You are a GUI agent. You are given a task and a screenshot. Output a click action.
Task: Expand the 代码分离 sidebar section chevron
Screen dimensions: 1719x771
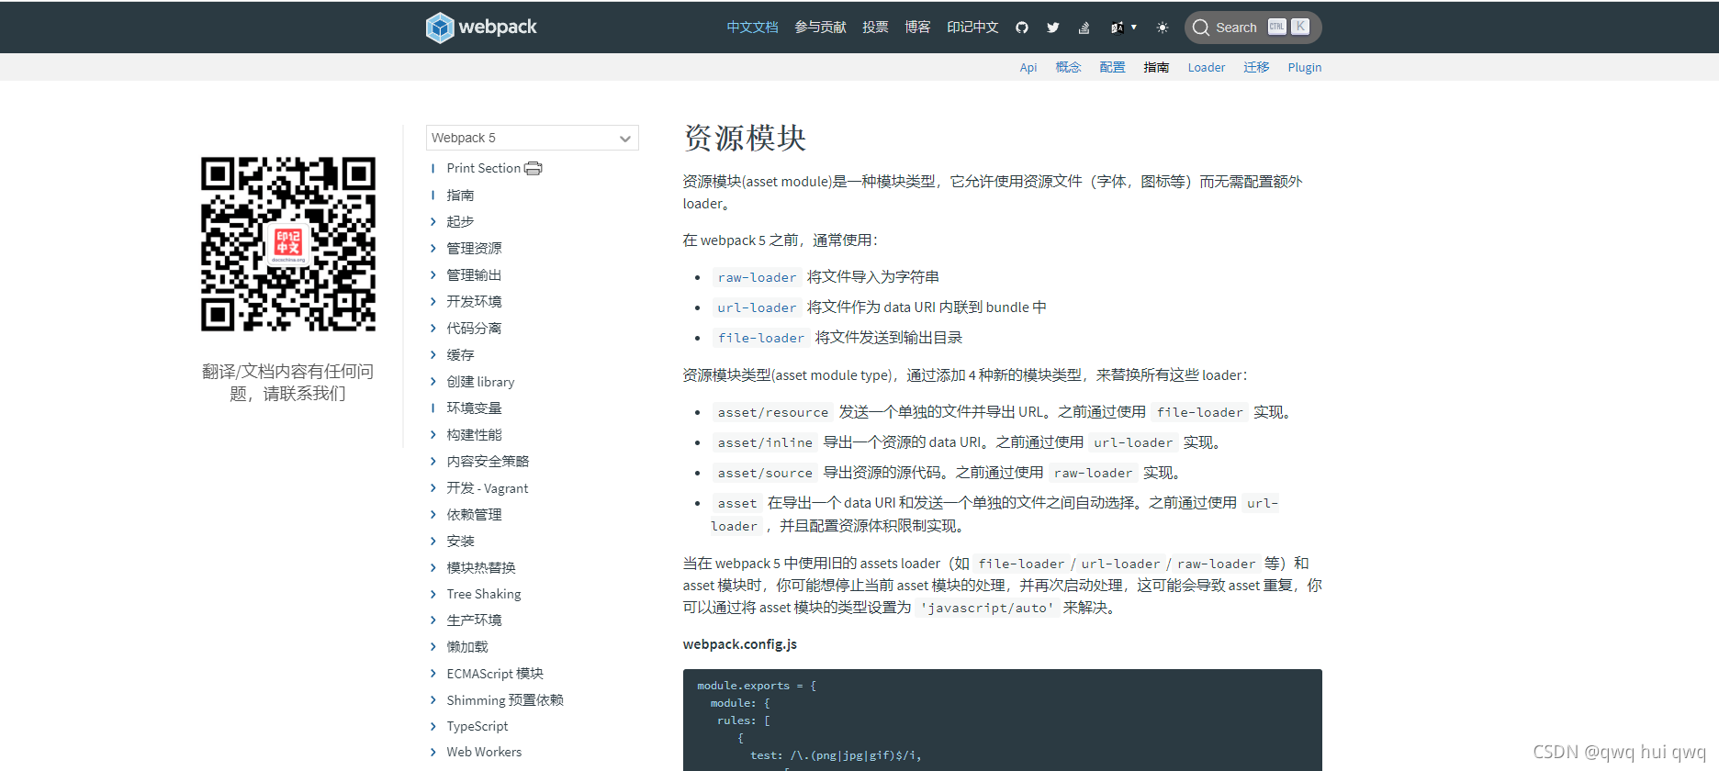click(x=433, y=328)
